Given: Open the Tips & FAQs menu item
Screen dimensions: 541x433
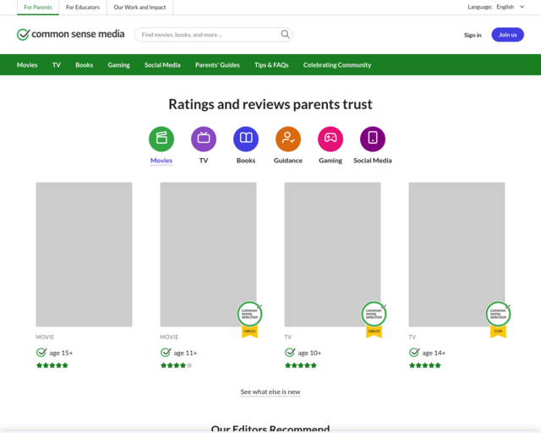Looking at the screenshot, I should pos(271,65).
